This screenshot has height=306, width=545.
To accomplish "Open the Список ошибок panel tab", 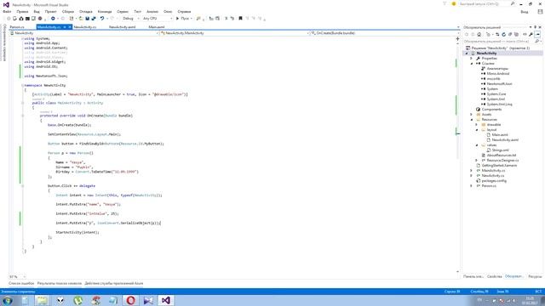I will (21, 283).
